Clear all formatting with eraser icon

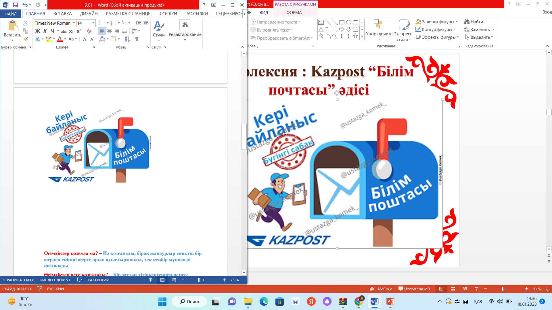click(x=89, y=31)
